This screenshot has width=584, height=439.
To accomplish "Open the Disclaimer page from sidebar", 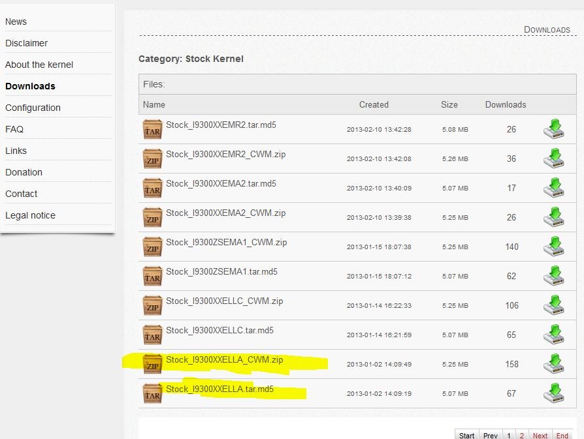I will click(26, 43).
